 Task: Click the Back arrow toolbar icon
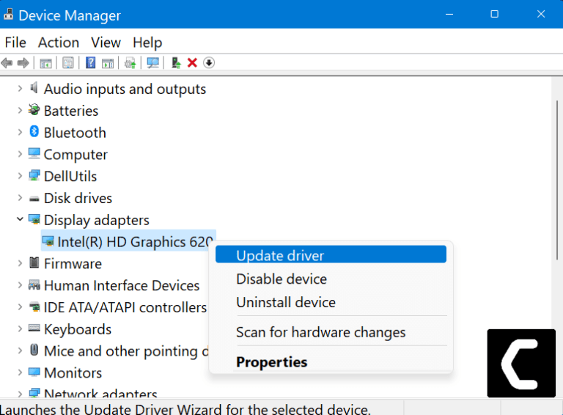point(7,63)
